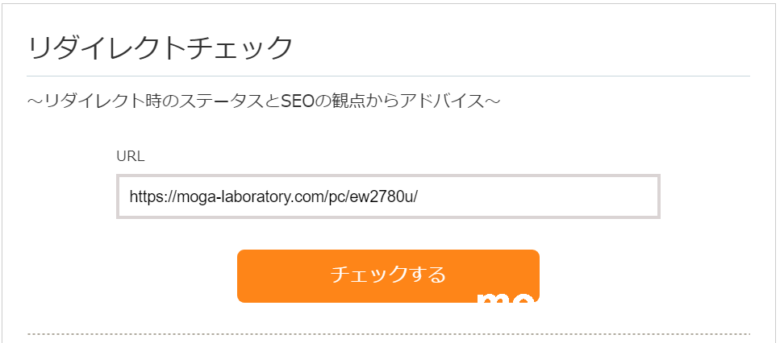The height and width of the screenshot is (343, 780).
Task: Click the URL label above the field
Action: click(131, 156)
